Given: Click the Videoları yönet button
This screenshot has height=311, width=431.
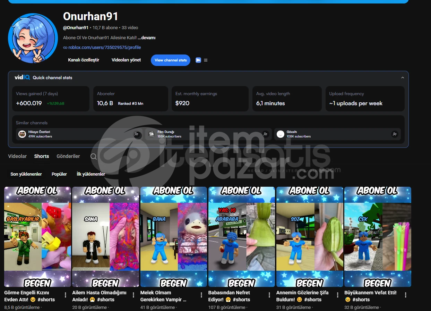Looking at the screenshot, I should (126, 60).
